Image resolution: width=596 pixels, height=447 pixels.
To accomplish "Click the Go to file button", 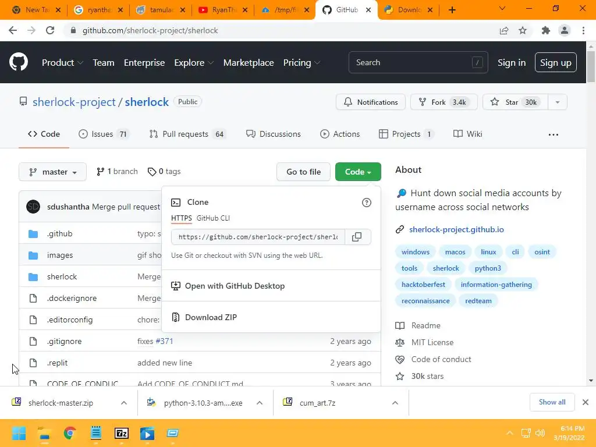I will pyautogui.click(x=303, y=172).
